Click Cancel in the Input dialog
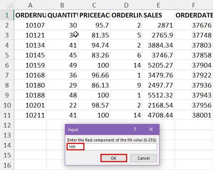The image size is (213, 170). tap(144, 158)
